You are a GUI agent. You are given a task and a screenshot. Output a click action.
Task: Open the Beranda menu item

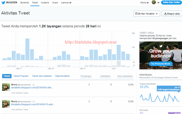pos(24,3)
